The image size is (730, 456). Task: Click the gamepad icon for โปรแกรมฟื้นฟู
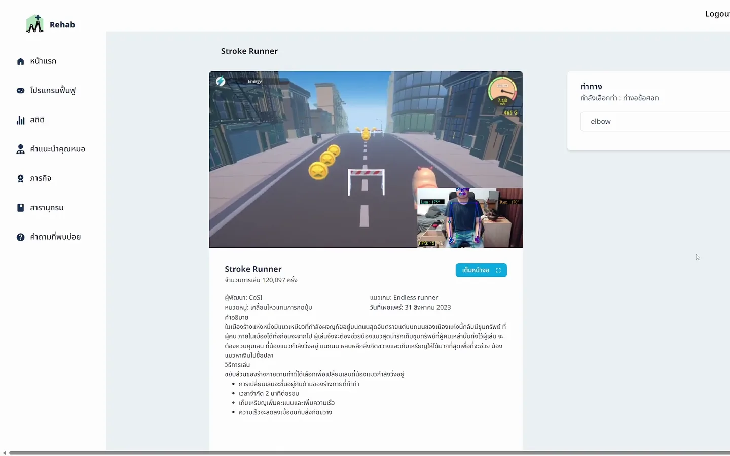pyautogui.click(x=20, y=91)
